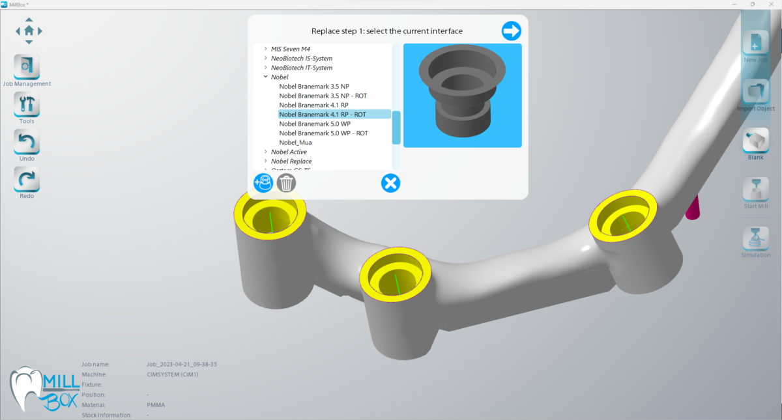Click the Undo icon
782x420 pixels.
coord(27,141)
